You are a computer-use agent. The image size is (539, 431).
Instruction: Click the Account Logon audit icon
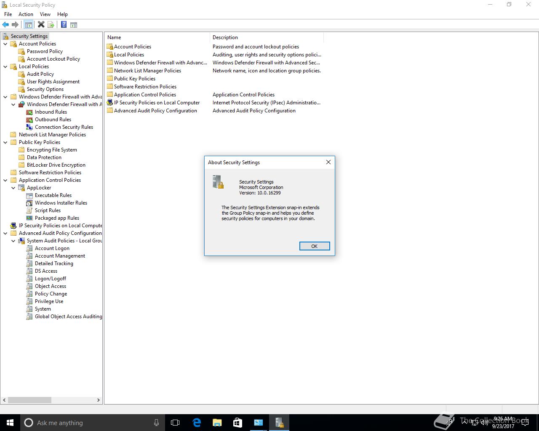click(29, 248)
